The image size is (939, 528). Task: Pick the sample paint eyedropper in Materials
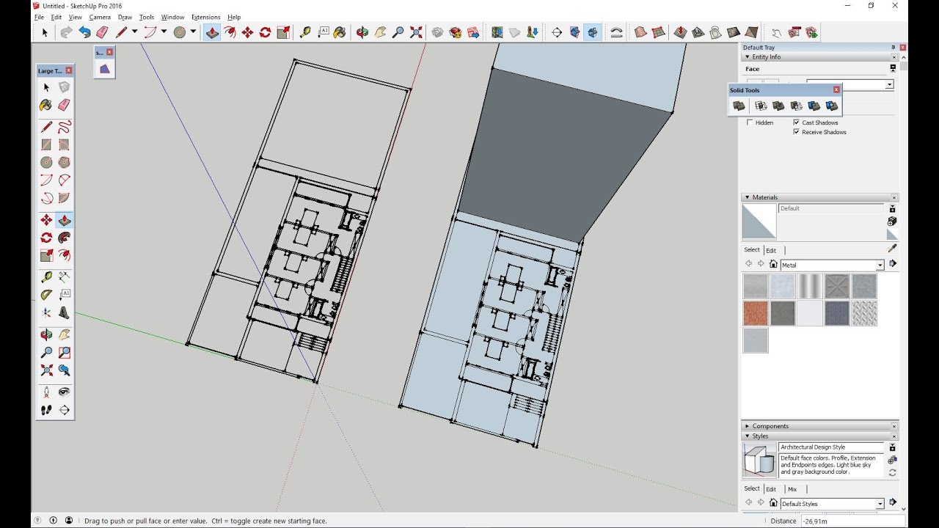click(x=892, y=248)
